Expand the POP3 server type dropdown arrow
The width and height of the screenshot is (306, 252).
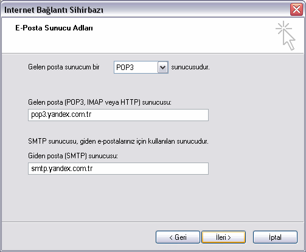tap(162, 68)
